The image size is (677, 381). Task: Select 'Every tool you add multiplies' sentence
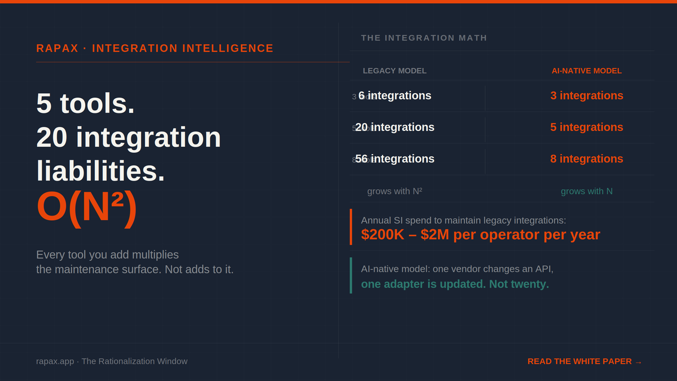(x=107, y=255)
